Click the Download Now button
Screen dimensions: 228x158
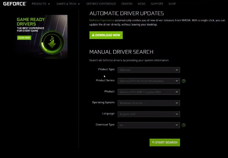[x=106, y=35]
